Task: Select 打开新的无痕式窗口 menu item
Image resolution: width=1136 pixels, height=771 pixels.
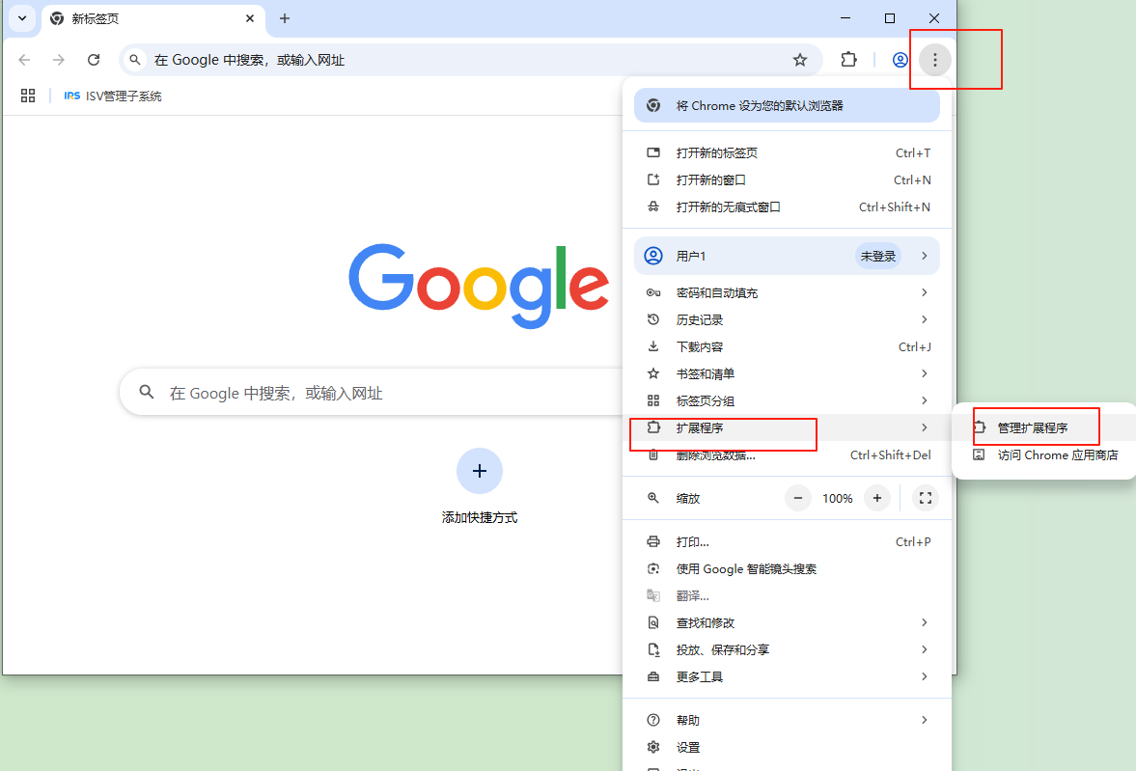Action: 787,207
